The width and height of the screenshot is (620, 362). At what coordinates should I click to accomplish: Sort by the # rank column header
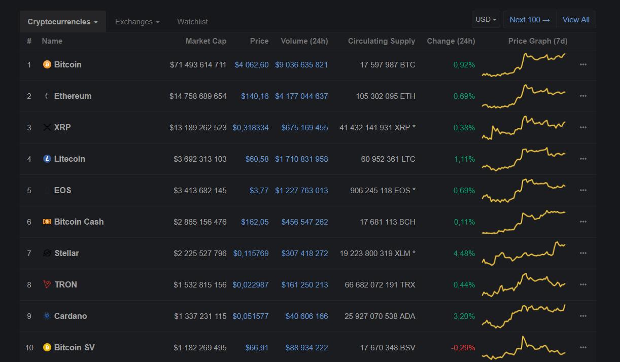tap(29, 41)
